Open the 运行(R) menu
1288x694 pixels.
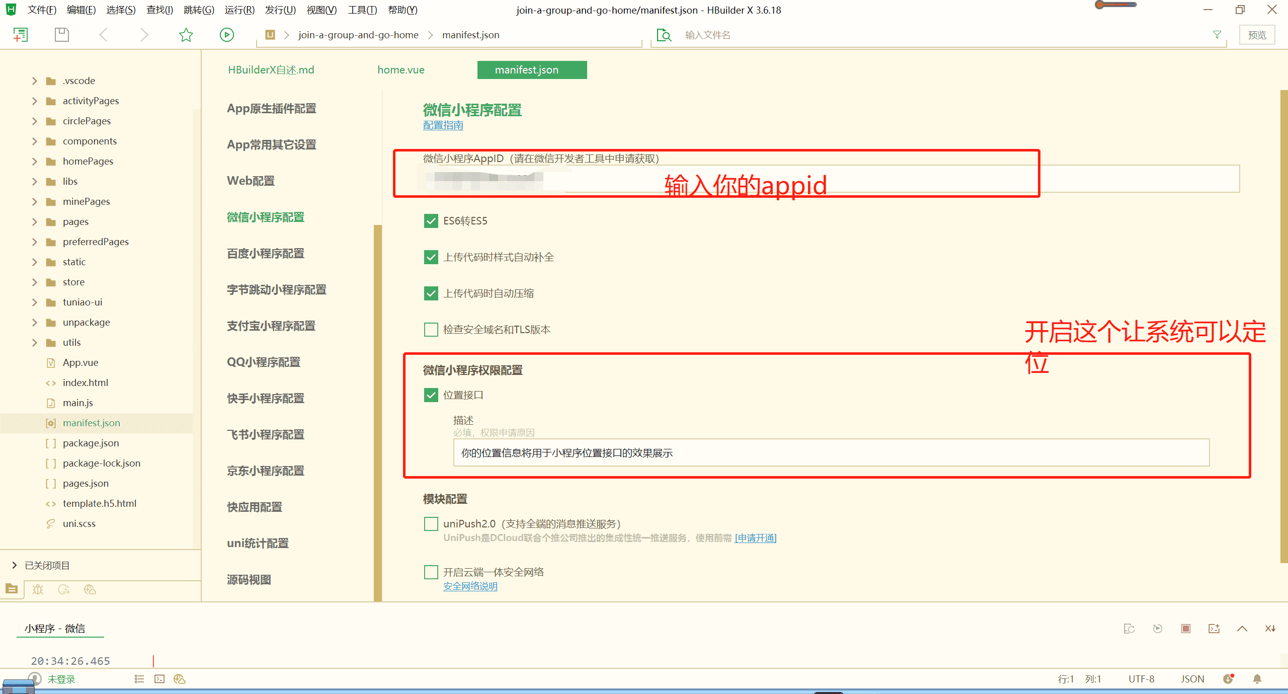[x=239, y=10]
